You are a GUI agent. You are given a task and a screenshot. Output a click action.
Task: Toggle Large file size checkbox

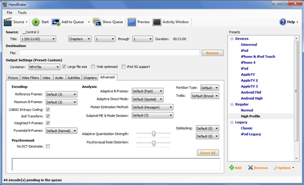(x=64, y=67)
